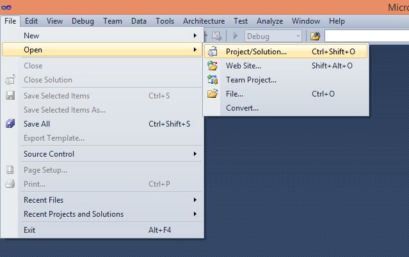Open the Debug configuration dropdown
The height and width of the screenshot is (257, 409).
[x=273, y=36]
